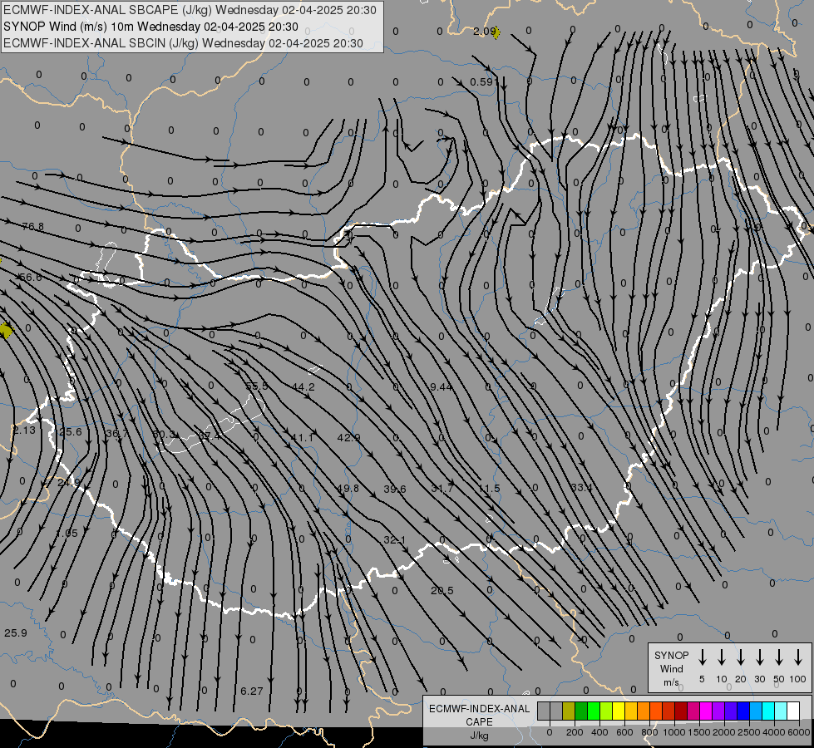
Task: Click the map value 36.7
Action: click(116, 433)
